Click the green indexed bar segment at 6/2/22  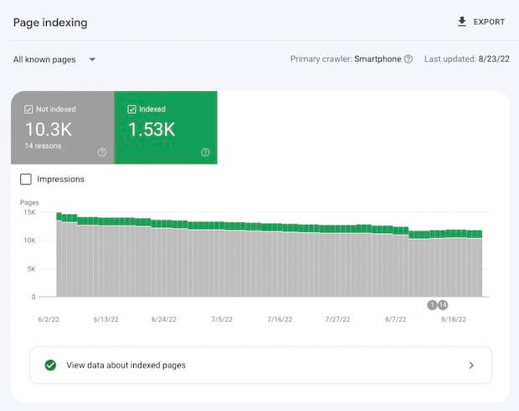(59, 217)
